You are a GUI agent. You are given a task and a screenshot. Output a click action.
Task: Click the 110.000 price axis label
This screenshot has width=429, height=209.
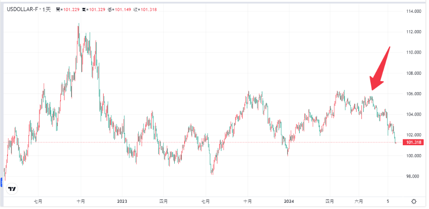tap(414, 52)
